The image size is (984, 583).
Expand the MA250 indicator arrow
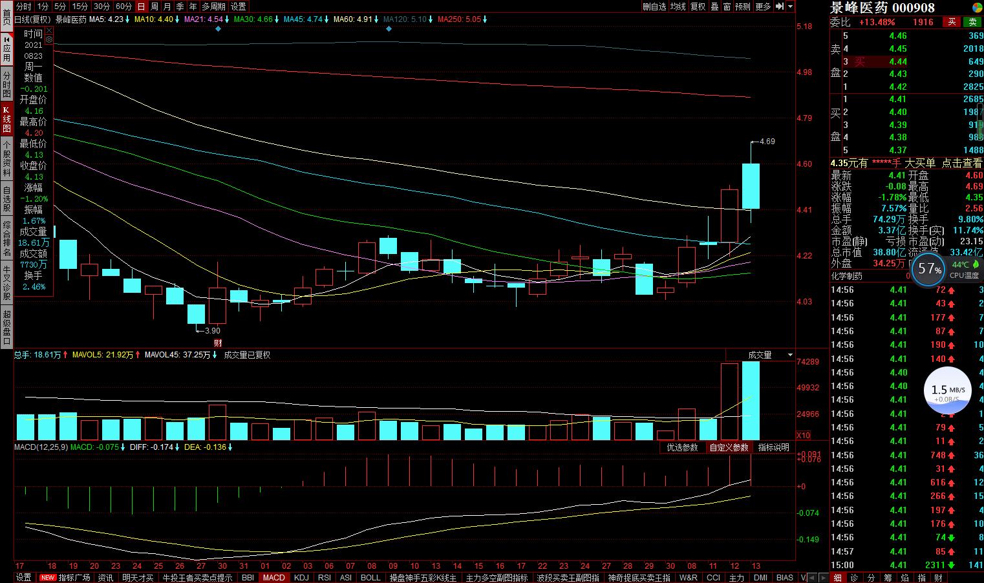coord(486,19)
